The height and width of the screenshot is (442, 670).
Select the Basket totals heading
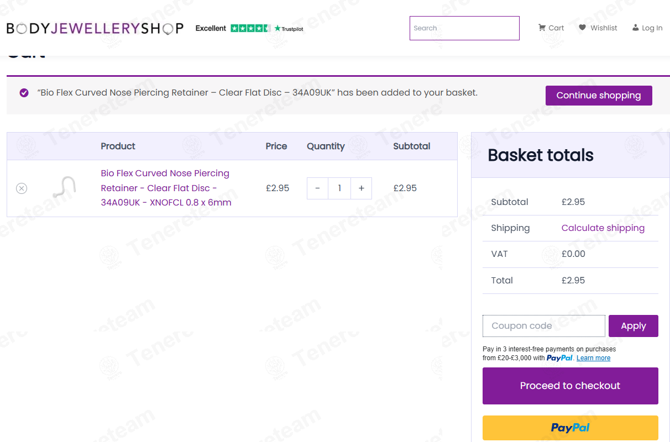click(541, 155)
